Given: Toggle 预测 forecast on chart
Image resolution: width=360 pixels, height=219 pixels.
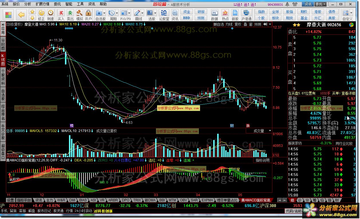Looking at the screenshot, I should pos(258,24).
